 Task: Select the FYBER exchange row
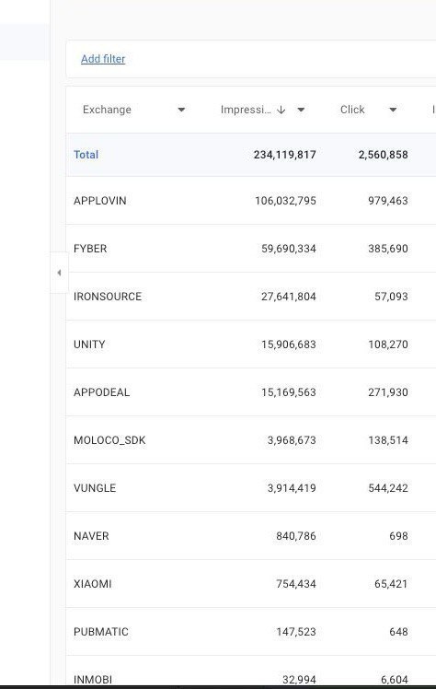(x=251, y=249)
